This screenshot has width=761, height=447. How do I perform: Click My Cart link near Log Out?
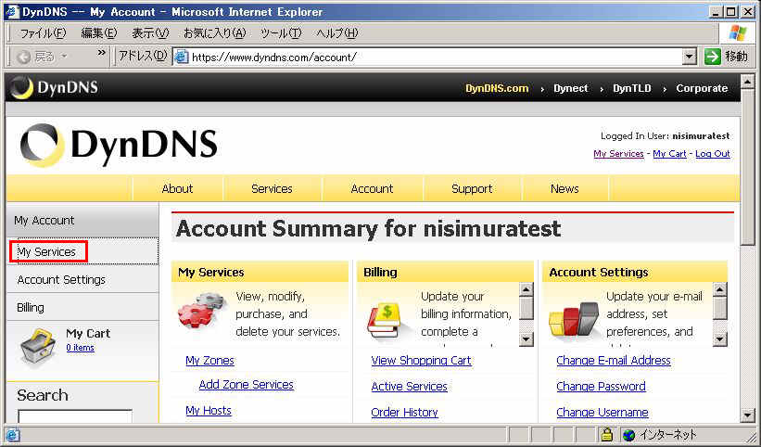tap(670, 153)
